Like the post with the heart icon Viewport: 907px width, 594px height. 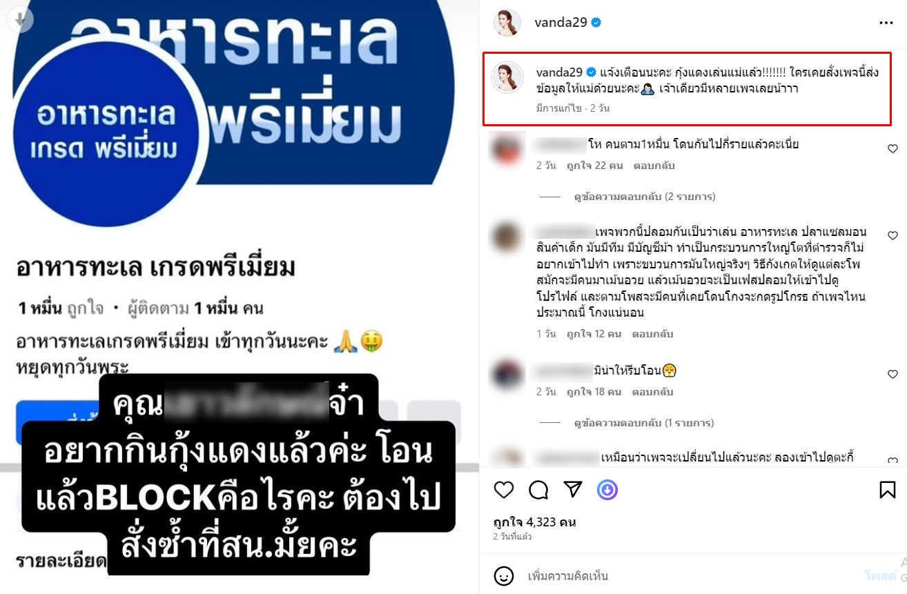click(x=504, y=490)
